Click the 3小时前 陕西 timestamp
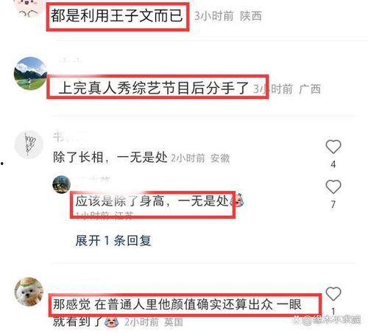 coord(228,16)
